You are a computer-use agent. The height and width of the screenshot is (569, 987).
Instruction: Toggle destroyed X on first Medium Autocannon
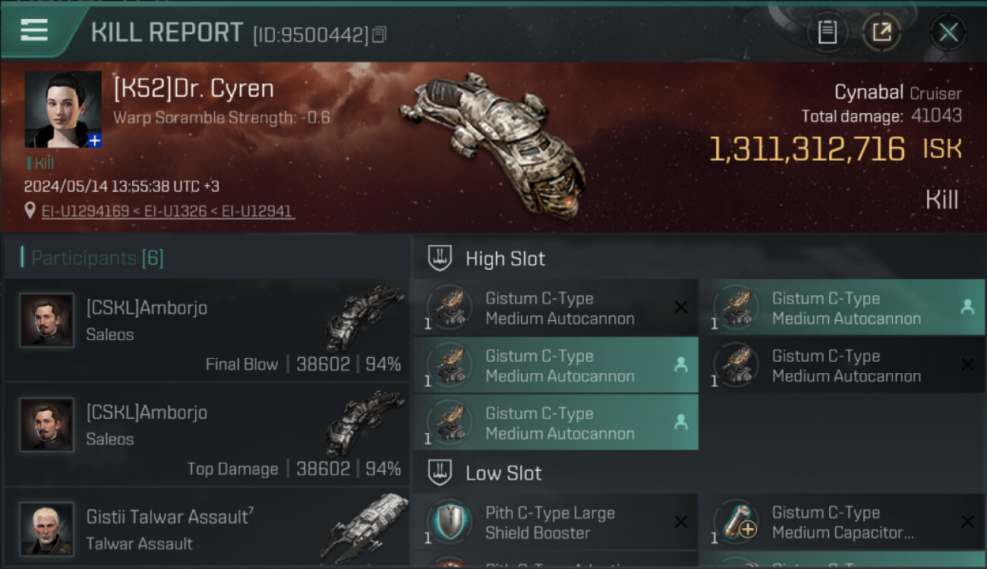pyautogui.click(x=681, y=307)
